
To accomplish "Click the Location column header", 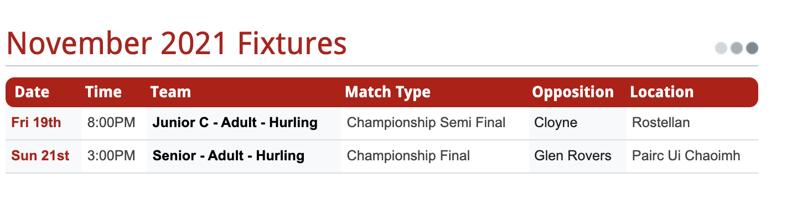I will point(661,92).
